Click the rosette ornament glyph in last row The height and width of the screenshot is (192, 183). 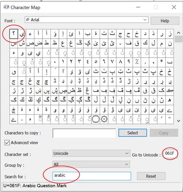pos(104,119)
